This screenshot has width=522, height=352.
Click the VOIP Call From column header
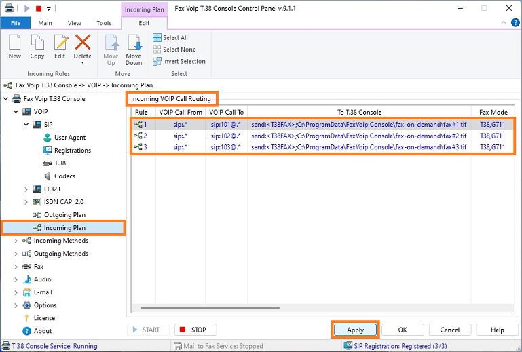point(181,113)
